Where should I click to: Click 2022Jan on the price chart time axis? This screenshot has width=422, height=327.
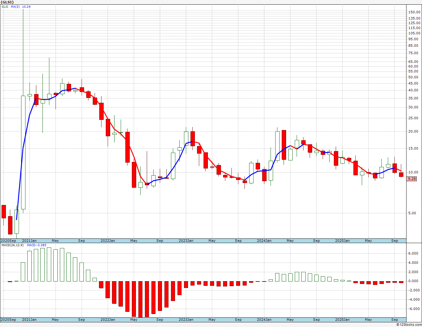click(x=108, y=241)
